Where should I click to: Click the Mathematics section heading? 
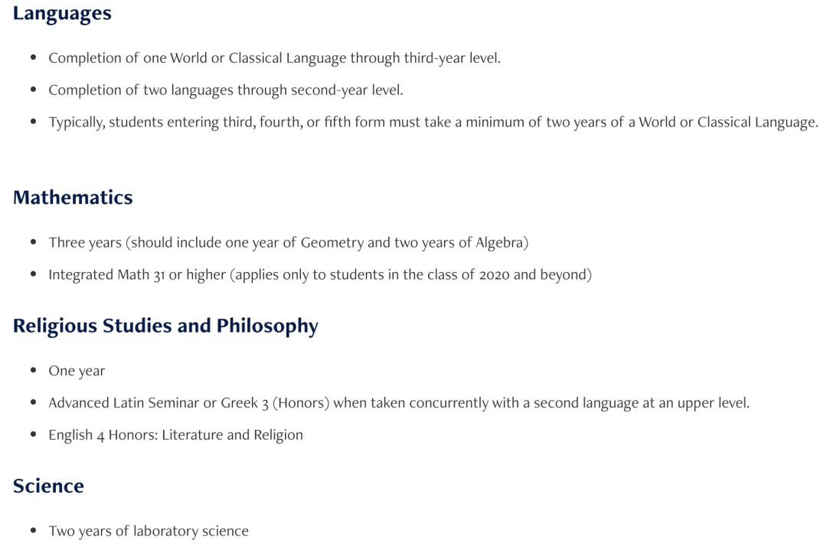coord(73,198)
